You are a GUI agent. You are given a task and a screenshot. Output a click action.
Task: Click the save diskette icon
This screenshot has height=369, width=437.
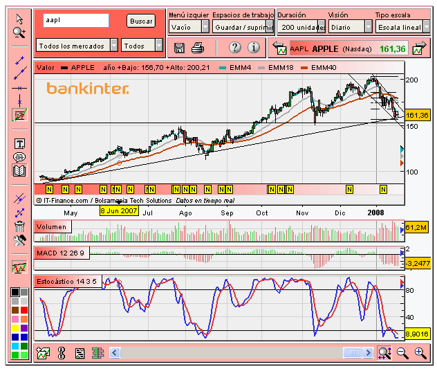coord(179,48)
